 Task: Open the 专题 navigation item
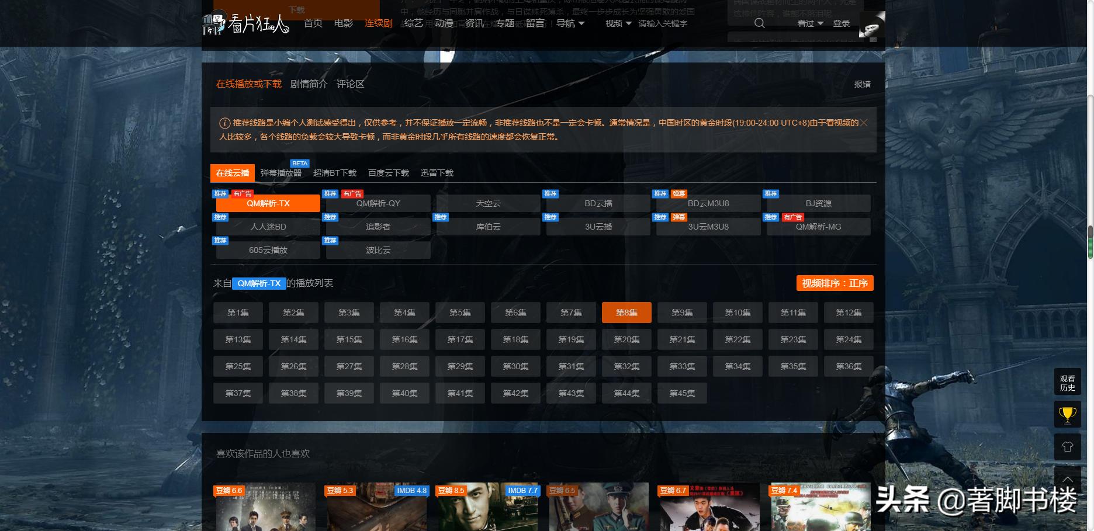coord(505,23)
